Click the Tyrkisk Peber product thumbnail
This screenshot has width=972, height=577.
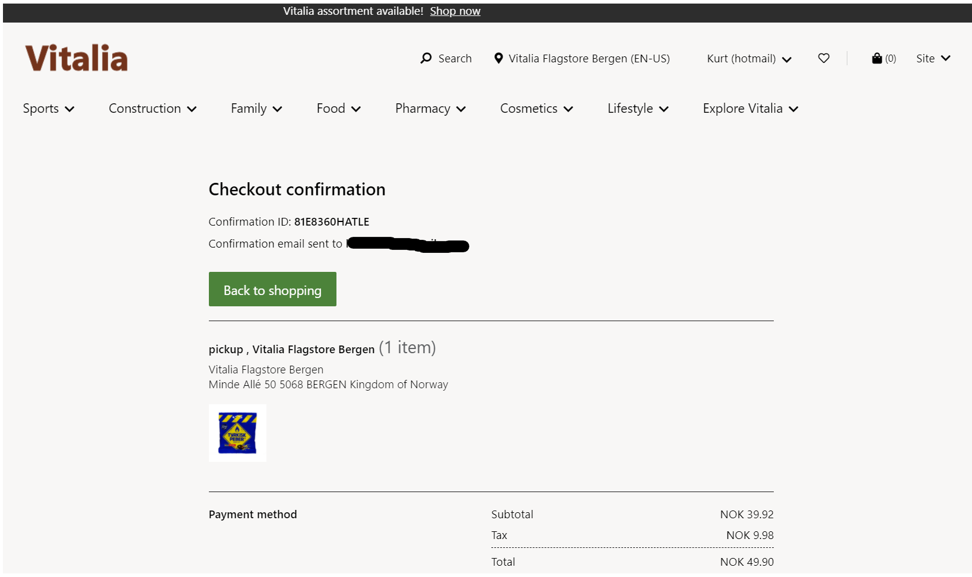click(x=237, y=433)
